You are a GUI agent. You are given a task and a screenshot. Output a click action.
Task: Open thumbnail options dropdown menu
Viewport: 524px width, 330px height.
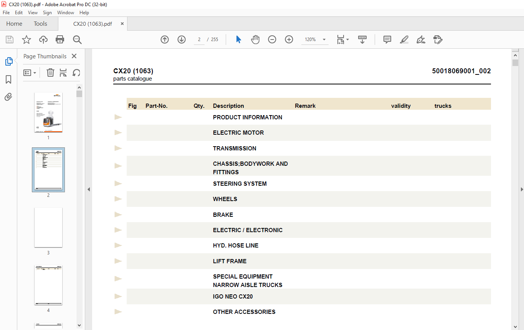(30, 73)
